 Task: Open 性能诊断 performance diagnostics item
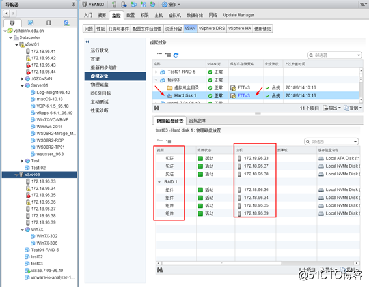point(100,110)
